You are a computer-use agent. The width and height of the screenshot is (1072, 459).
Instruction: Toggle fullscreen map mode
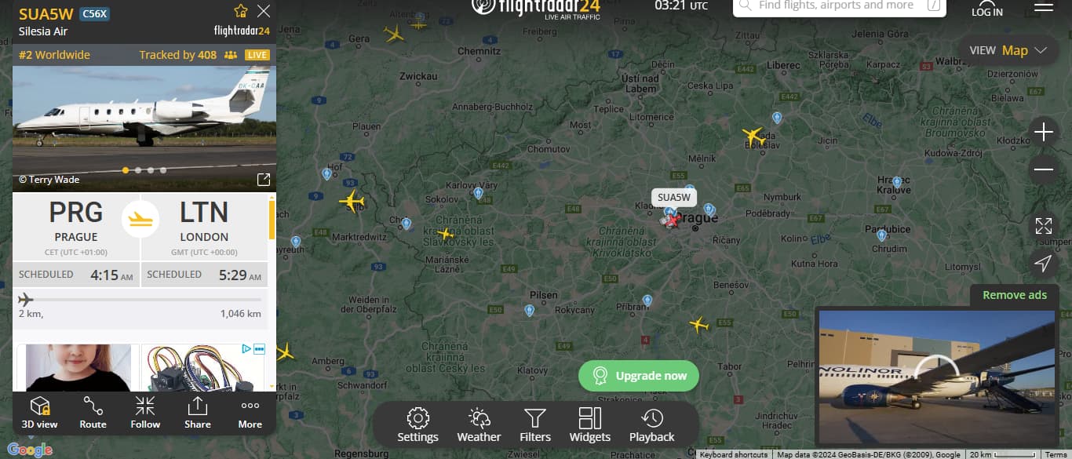1043,226
